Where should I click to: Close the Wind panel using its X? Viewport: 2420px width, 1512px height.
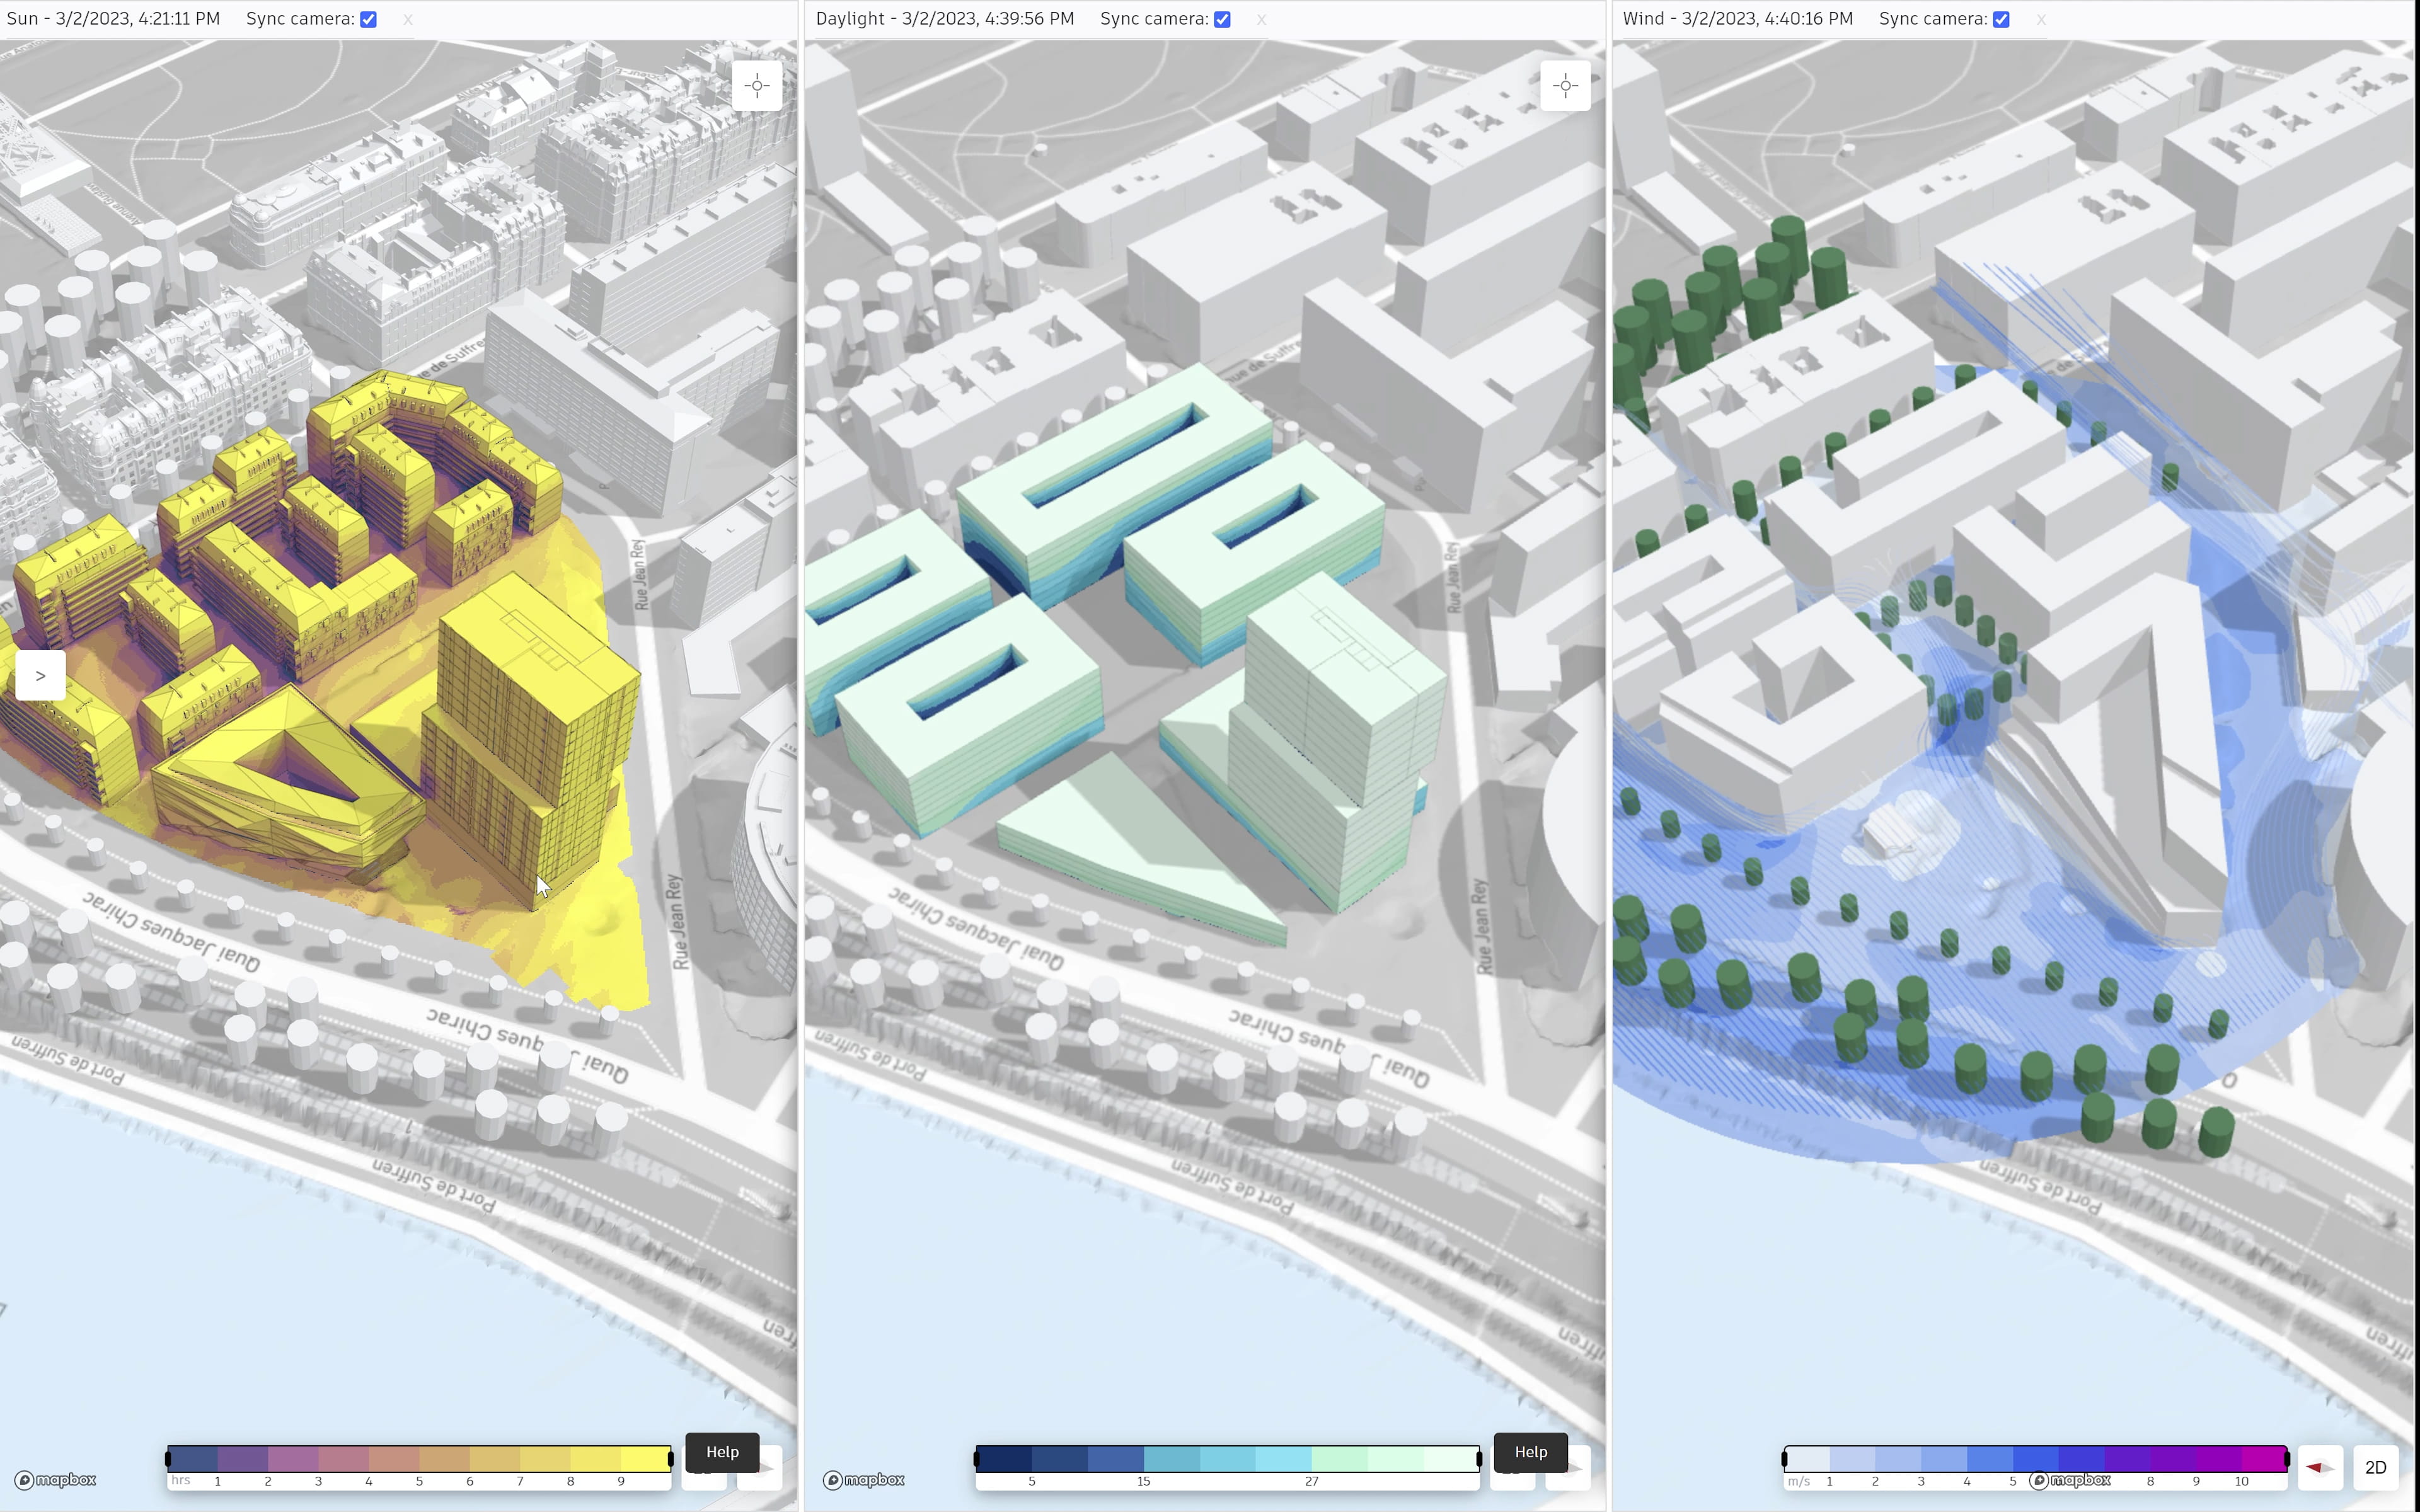coord(2043,19)
